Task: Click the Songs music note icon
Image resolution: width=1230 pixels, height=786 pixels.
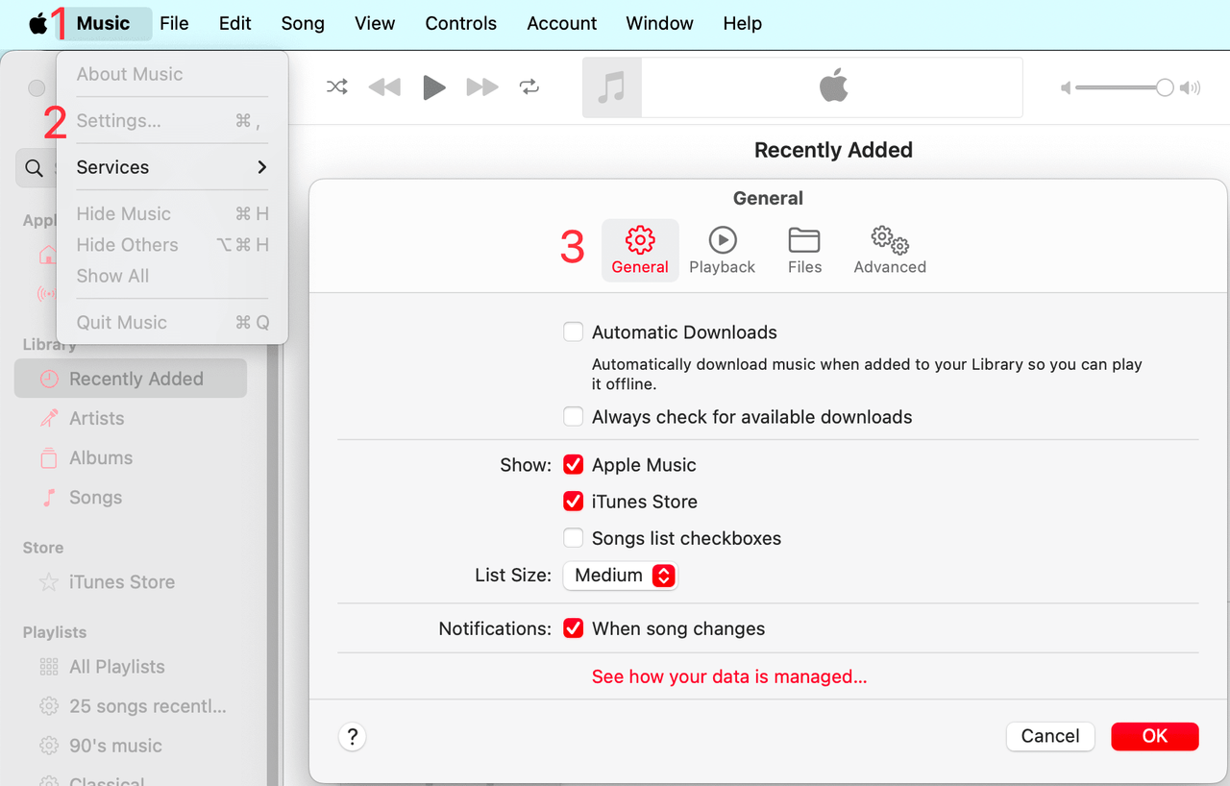Action: (48, 498)
